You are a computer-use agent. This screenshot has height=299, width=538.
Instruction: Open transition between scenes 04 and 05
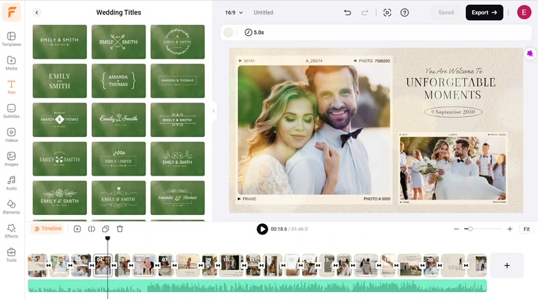[113, 265]
